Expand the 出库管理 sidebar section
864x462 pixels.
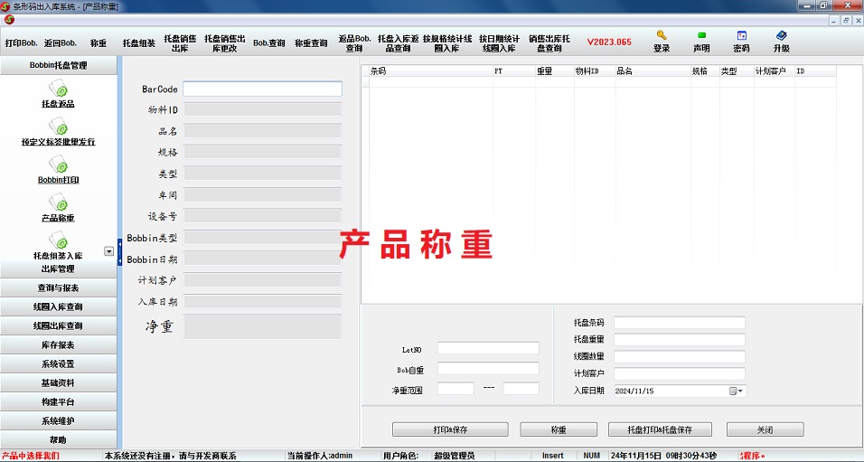pos(58,269)
